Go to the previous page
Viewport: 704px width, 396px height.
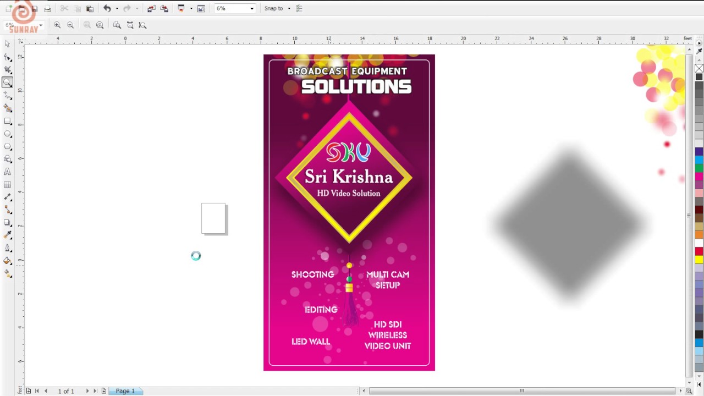[46, 391]
